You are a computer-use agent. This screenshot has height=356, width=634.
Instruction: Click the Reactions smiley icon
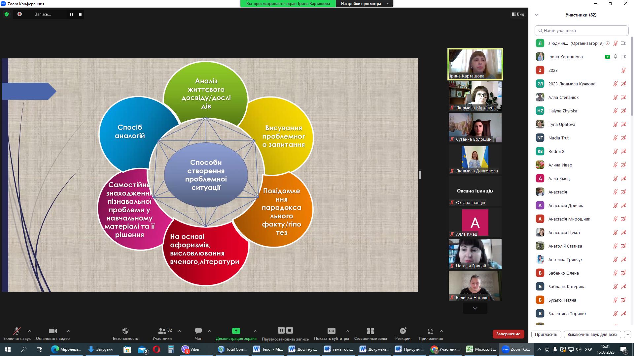(x=403, y=331)
